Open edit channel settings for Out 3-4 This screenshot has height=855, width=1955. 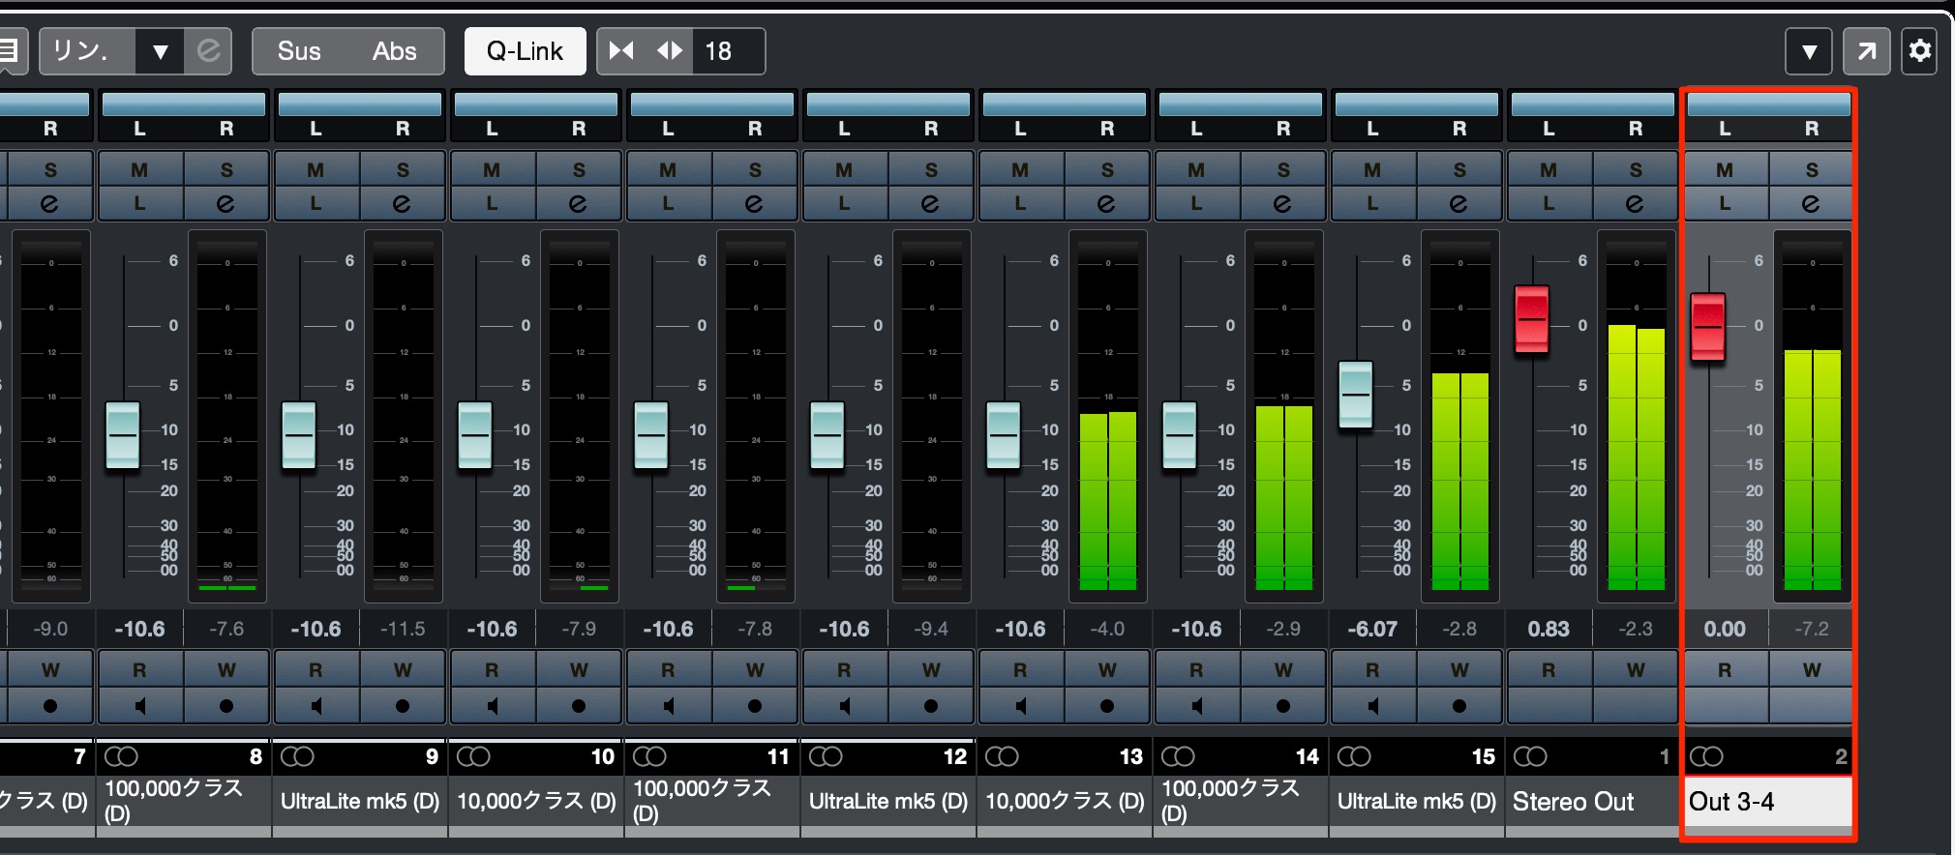(1811, 204)
